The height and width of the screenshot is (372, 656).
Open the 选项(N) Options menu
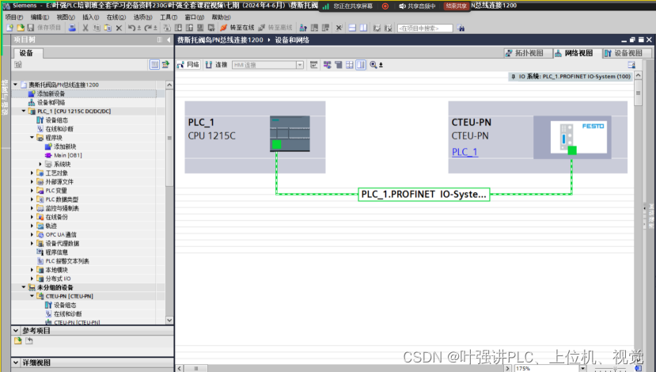(142, 17)
